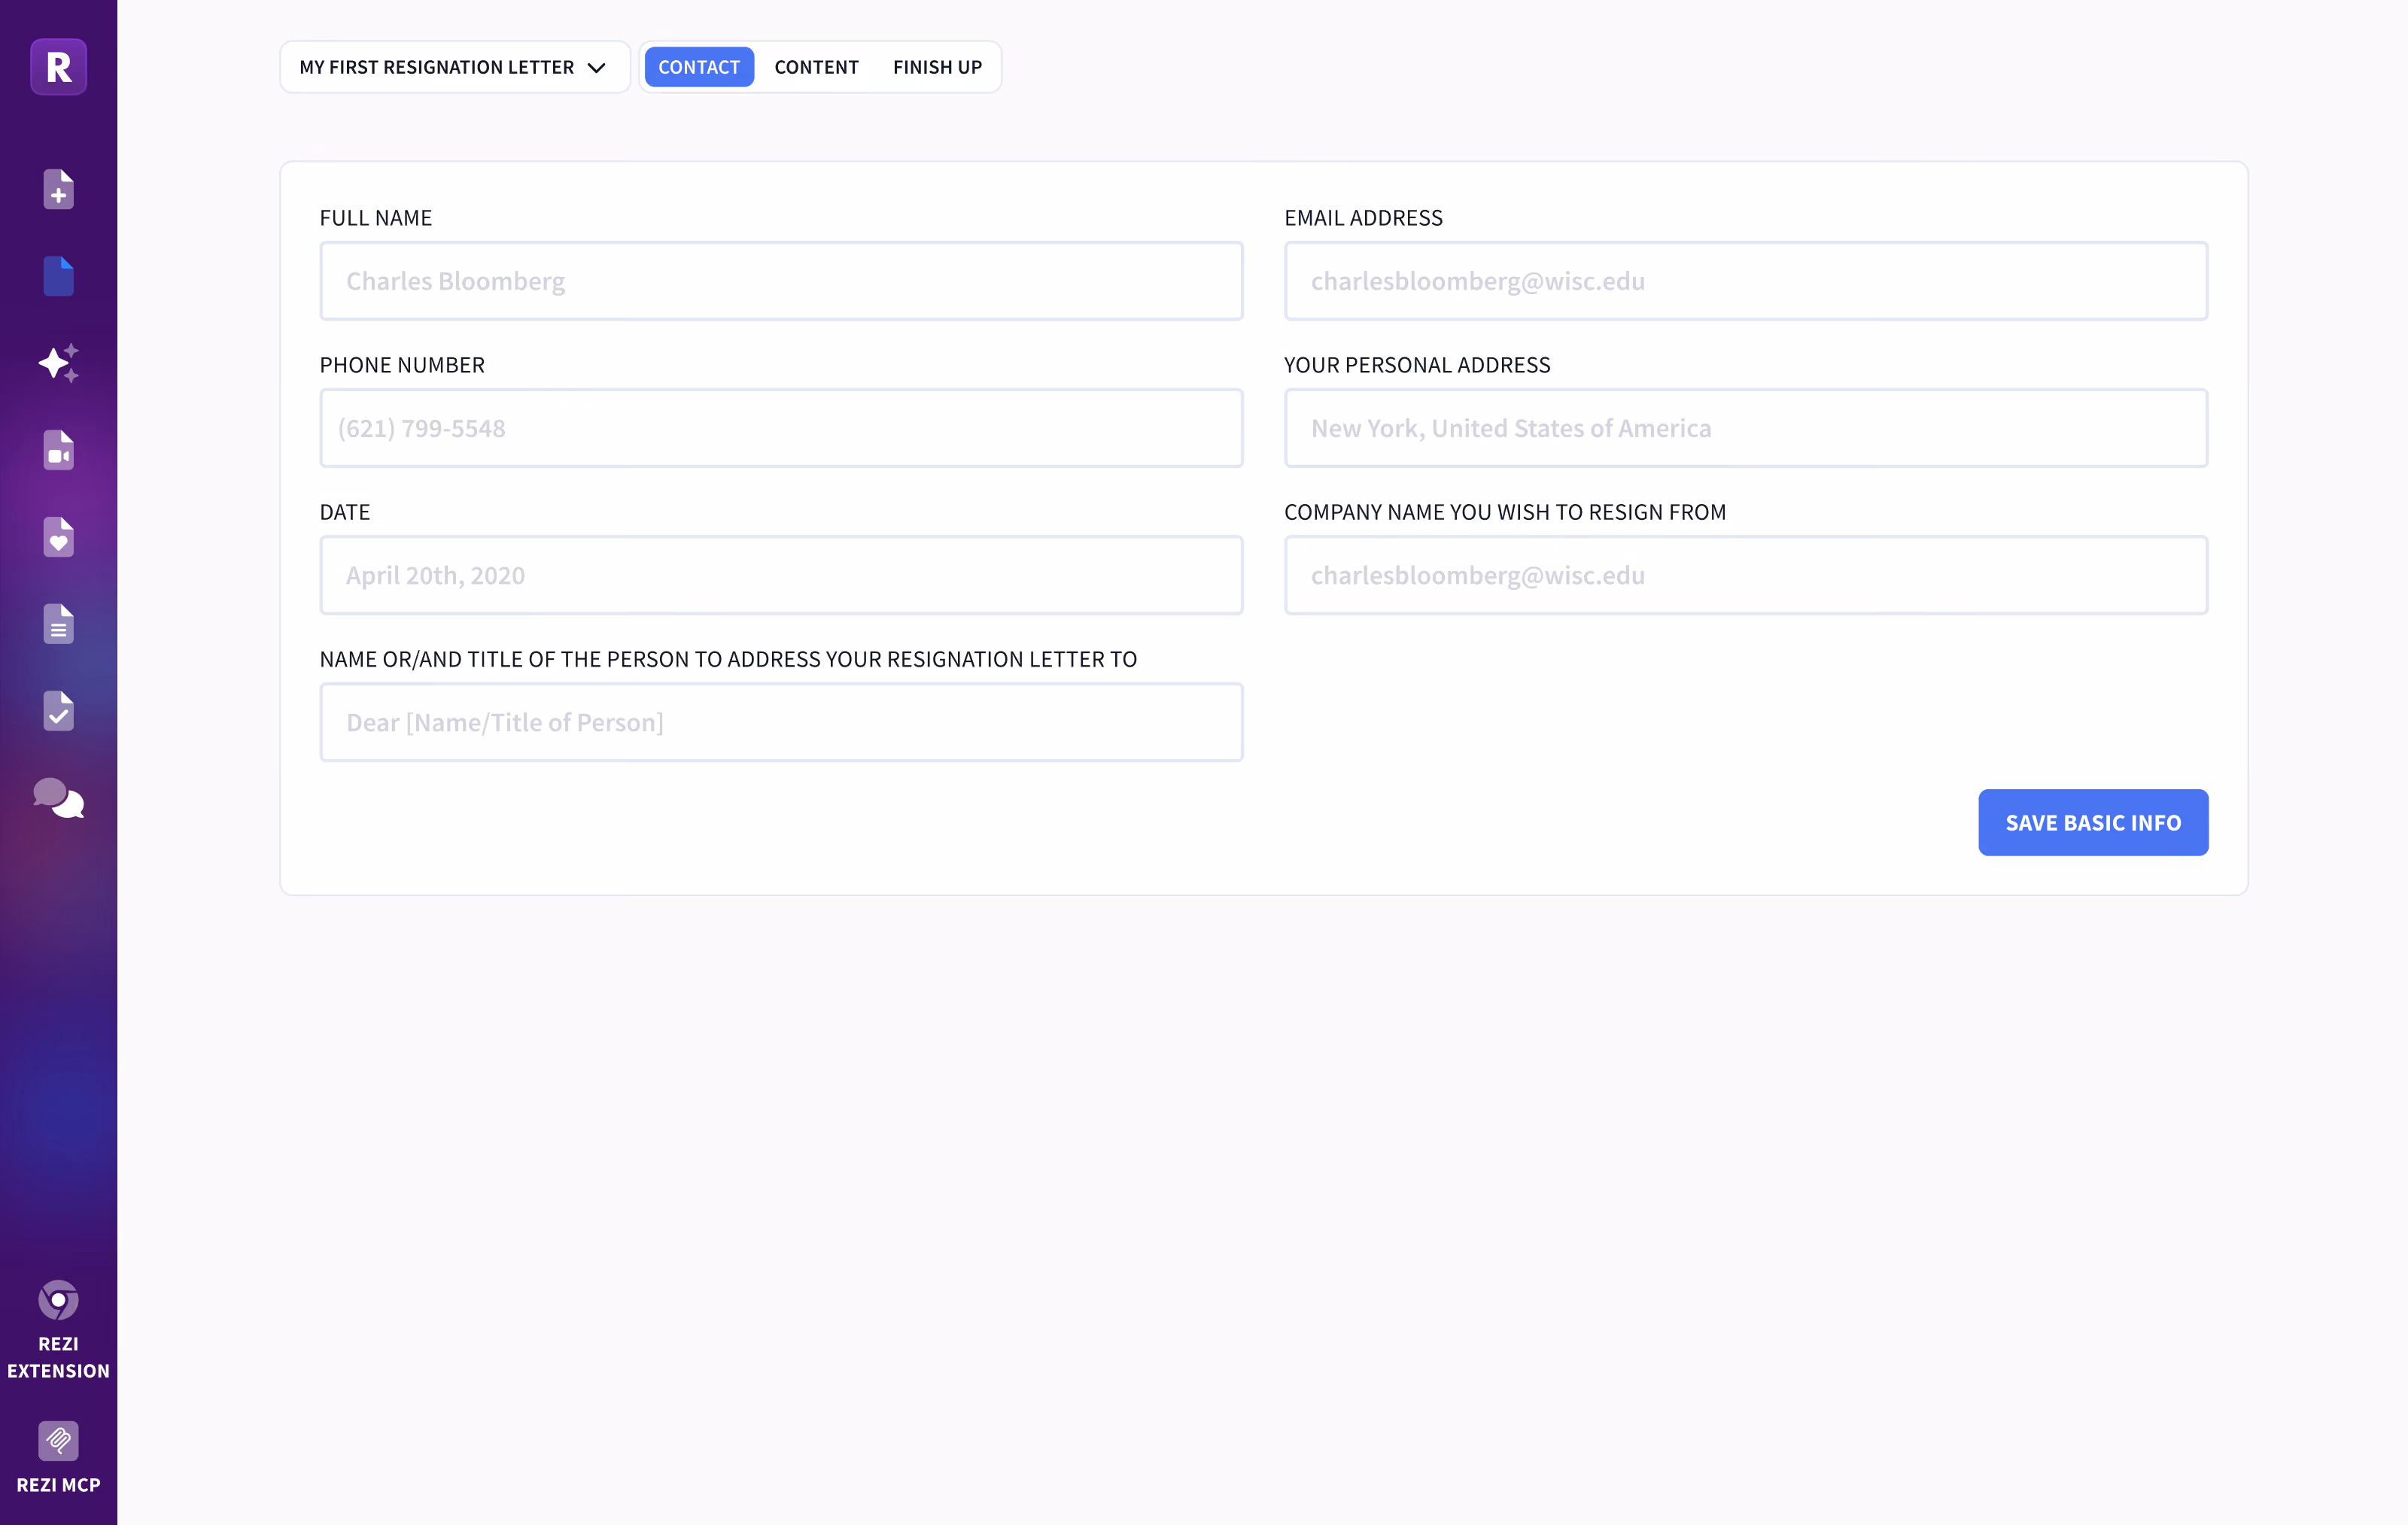
Task: Open the checkmark document icon
Action: point(58,711)
